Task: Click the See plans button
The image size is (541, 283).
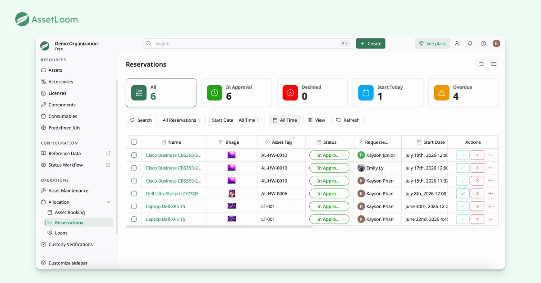Action: [x=432, y=44]
